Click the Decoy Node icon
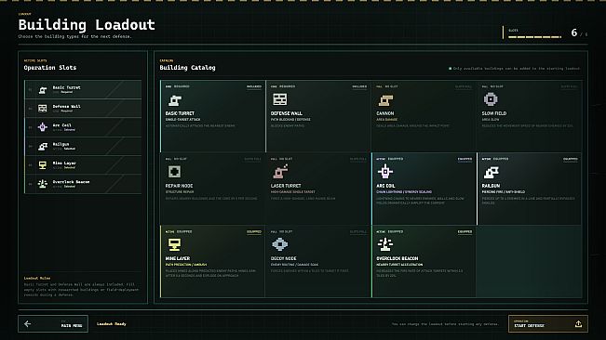 pos(280,244)
